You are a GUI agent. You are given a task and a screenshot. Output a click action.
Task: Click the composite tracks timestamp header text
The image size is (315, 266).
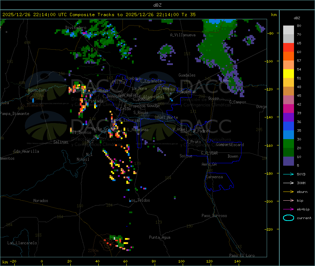click(99, 15)
